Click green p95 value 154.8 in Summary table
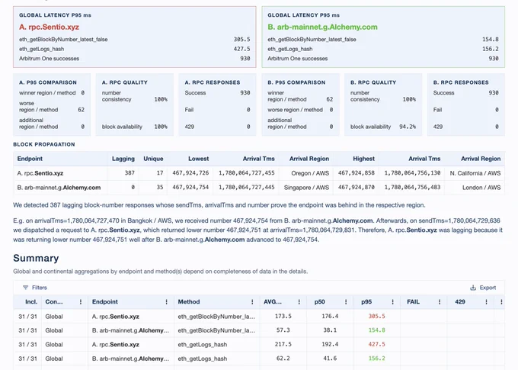Screen dimensions: 518x370 click(376, 330)
